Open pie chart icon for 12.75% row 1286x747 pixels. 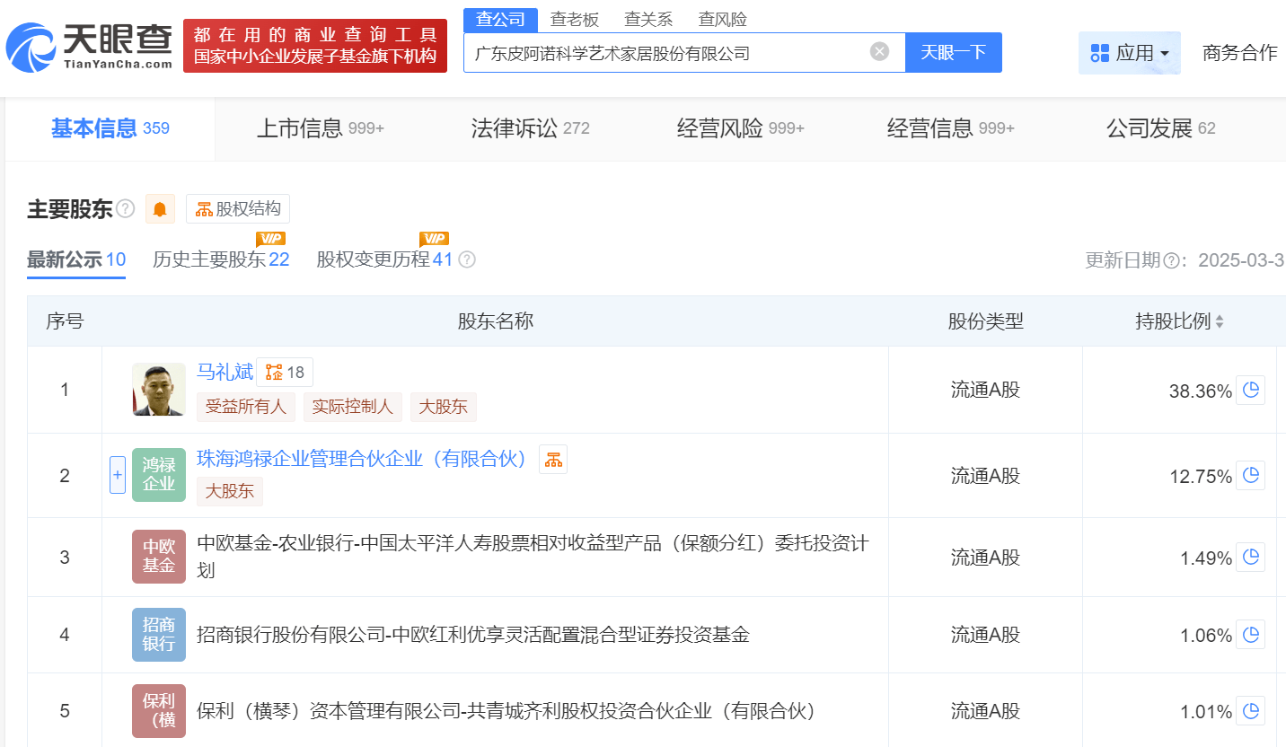click(x=1250, y=476)
